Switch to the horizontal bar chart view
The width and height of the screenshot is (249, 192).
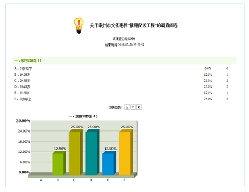(133, 107)
